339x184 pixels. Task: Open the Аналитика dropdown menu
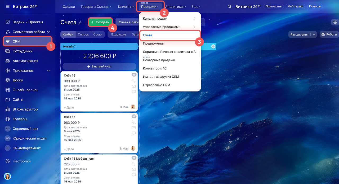(x=175, y=7)
